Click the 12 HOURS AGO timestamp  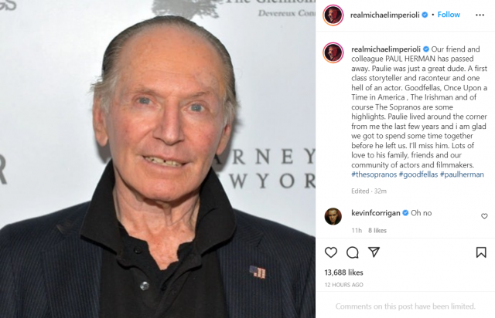[x=343, y=285]
